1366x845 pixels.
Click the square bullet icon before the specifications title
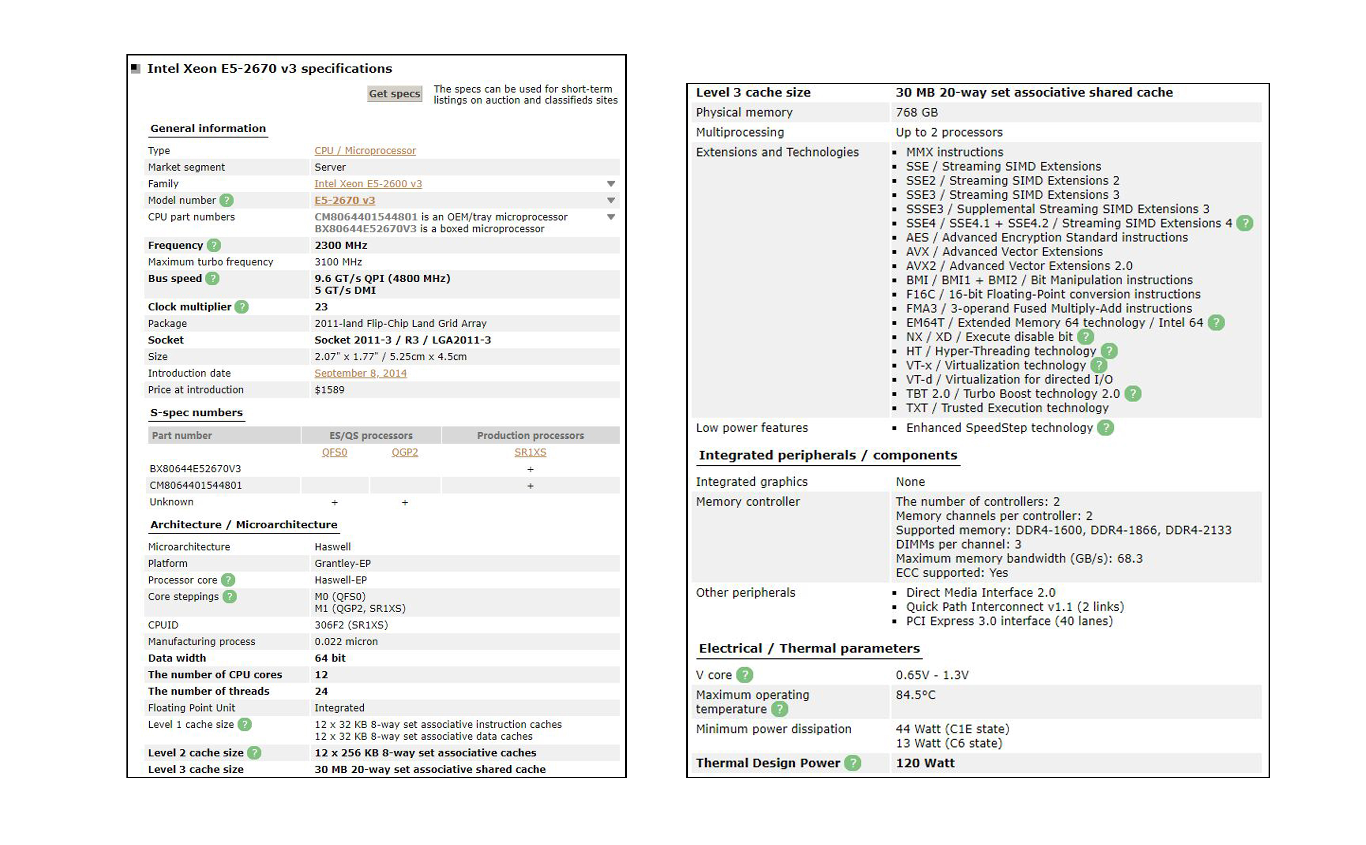(135, 69)
